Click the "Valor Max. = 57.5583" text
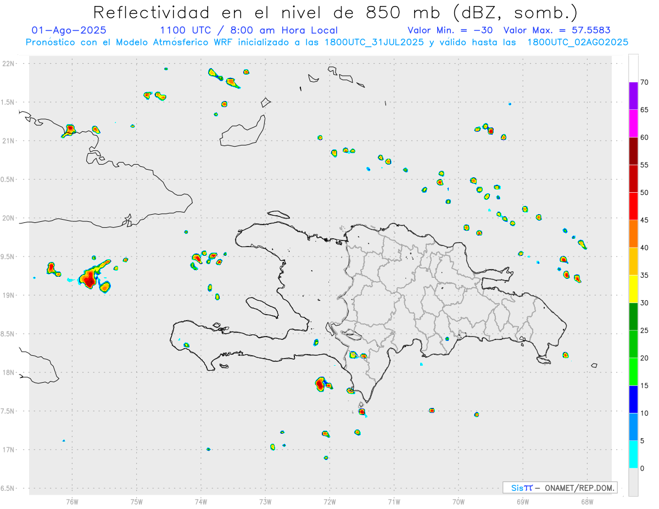The height and width of the screenshot is (509, 659). pos(557,30)
